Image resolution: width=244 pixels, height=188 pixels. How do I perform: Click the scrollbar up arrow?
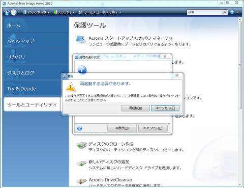click(240, 19)
